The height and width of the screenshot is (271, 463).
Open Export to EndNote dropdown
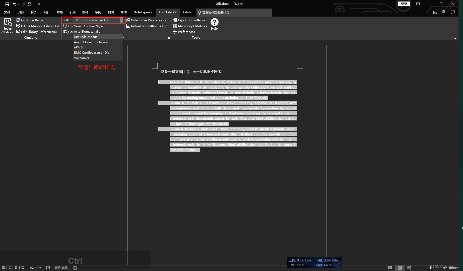[190, 20]
